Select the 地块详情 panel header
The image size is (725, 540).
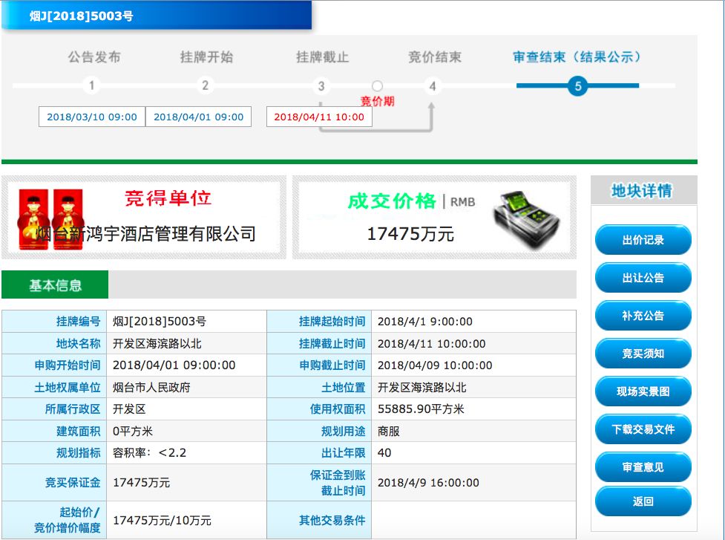pyautogui.click(x=643, y=191)
